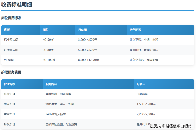Click the 房型 column header
The height and width of the screenshot is (130, 196).
7,30
